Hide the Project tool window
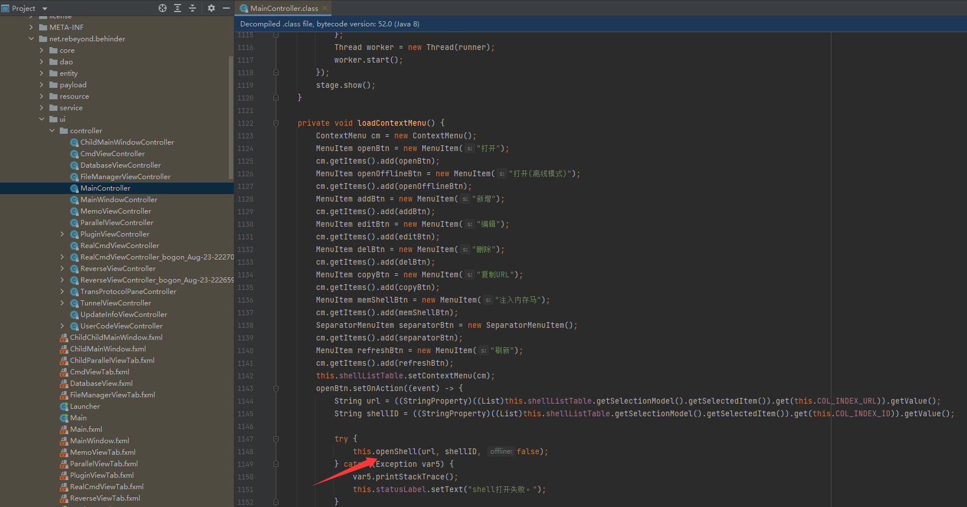This screenshot has width=967, height=507. pyautogui.click(x=226, y=8)
